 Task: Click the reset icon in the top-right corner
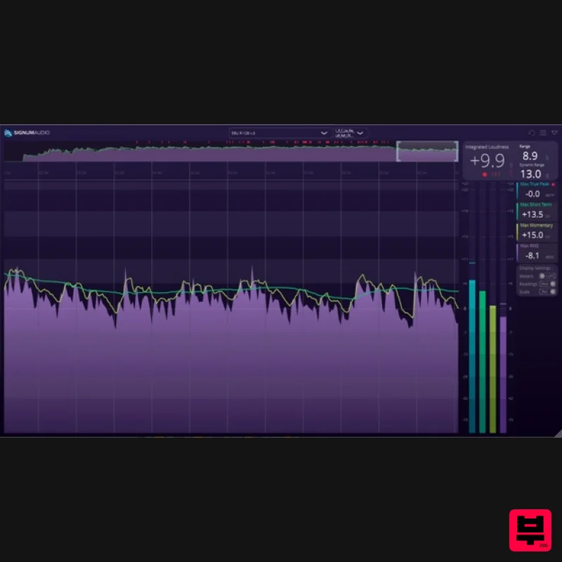pyautogui.click(x=532, y=132)
